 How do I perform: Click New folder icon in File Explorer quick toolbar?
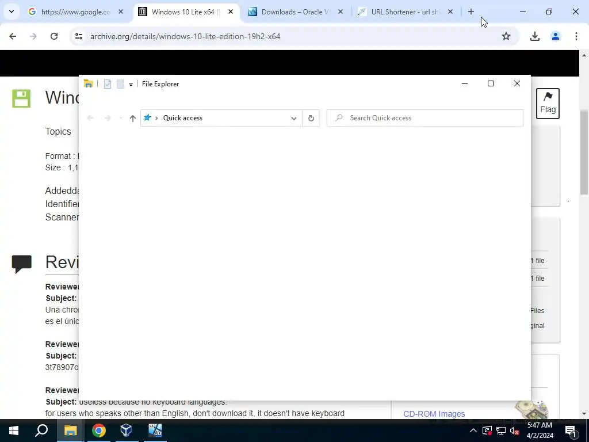120,84
